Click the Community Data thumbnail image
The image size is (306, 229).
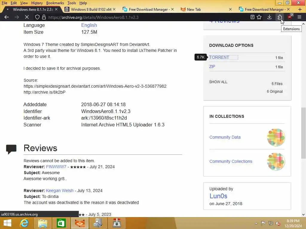(276, 137)
